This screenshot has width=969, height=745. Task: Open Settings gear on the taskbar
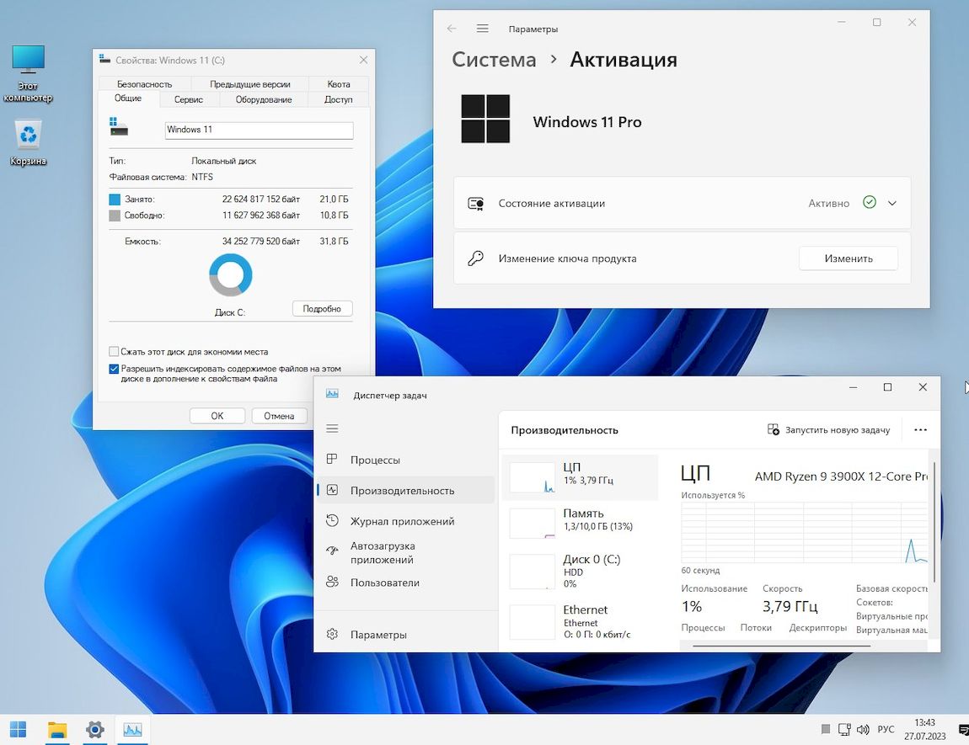[x=94, y=730]
